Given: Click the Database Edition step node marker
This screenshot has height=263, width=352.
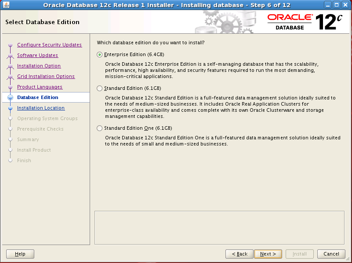Looking at the screenshot, I should click(x=11, y=97).
